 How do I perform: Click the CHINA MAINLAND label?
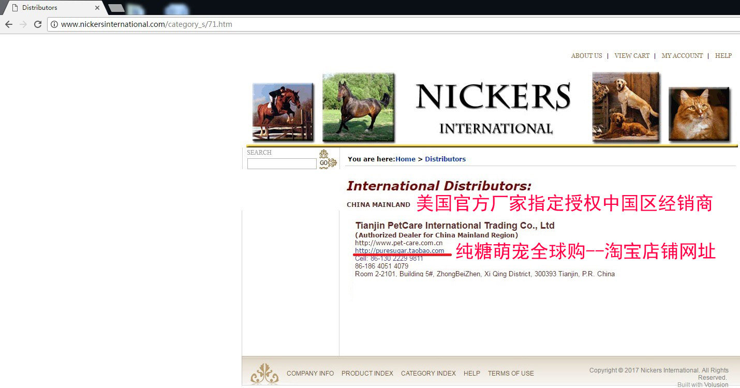pos(378,205)
